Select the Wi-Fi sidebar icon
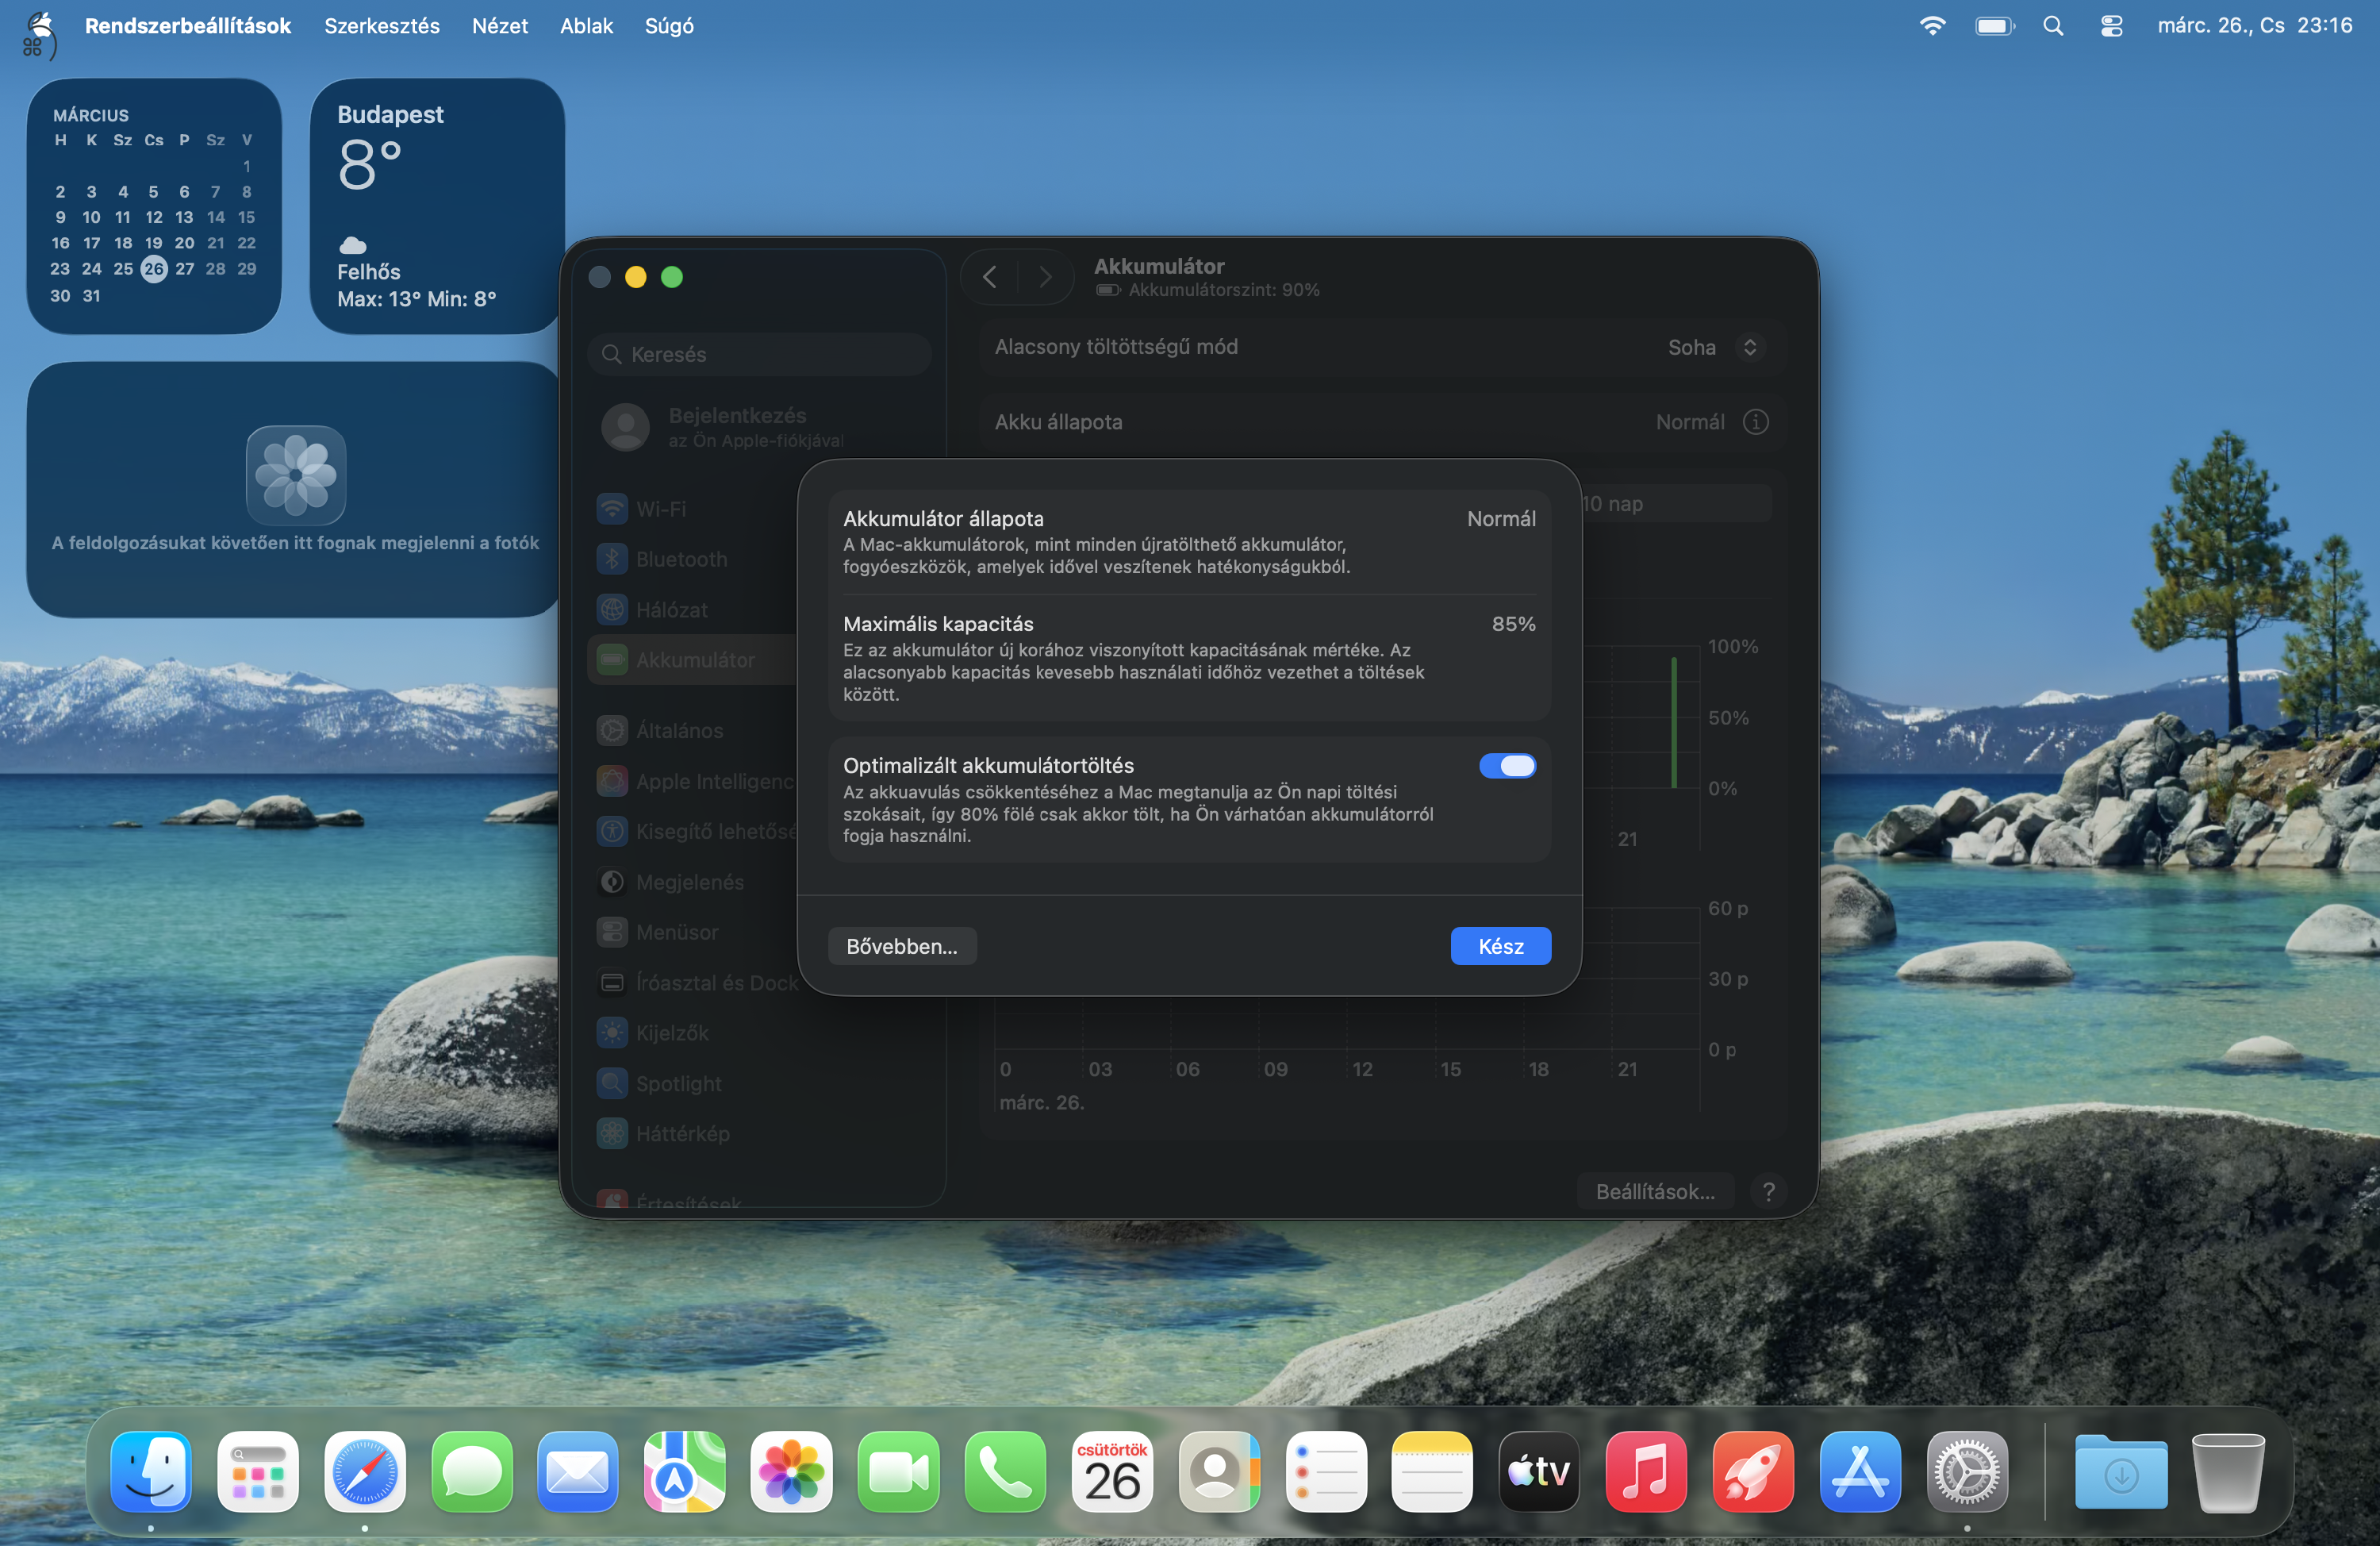Viewport: 2380px width, 1546px height. (x=613, y=509)
